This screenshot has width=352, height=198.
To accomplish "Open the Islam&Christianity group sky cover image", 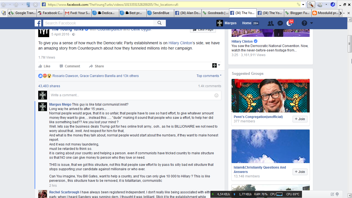I will tap(271, 146).
